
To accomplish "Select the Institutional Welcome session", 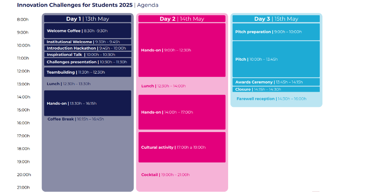I will click(88, 42).
